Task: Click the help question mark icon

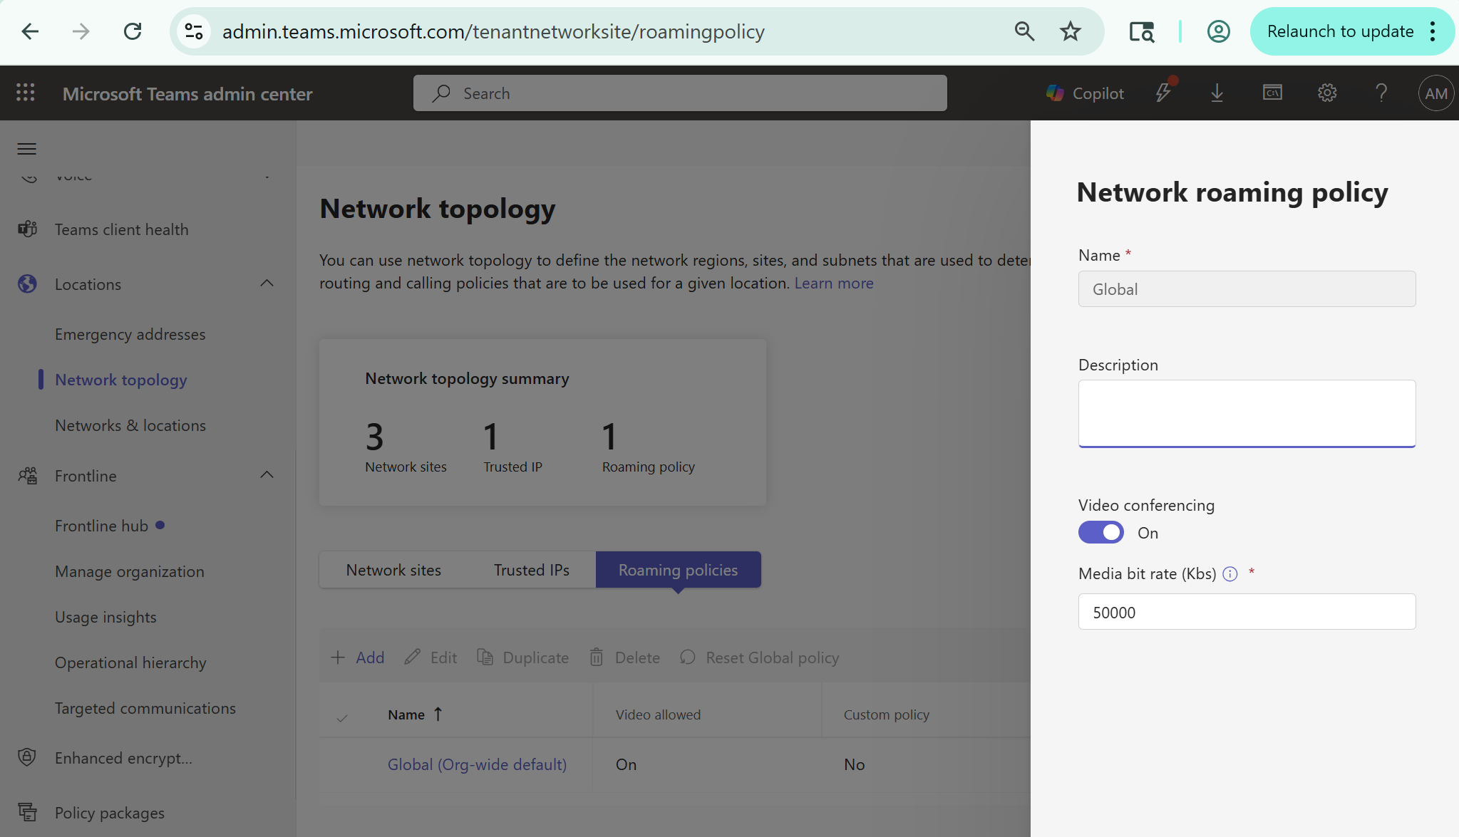Action: coord(1381,93)
